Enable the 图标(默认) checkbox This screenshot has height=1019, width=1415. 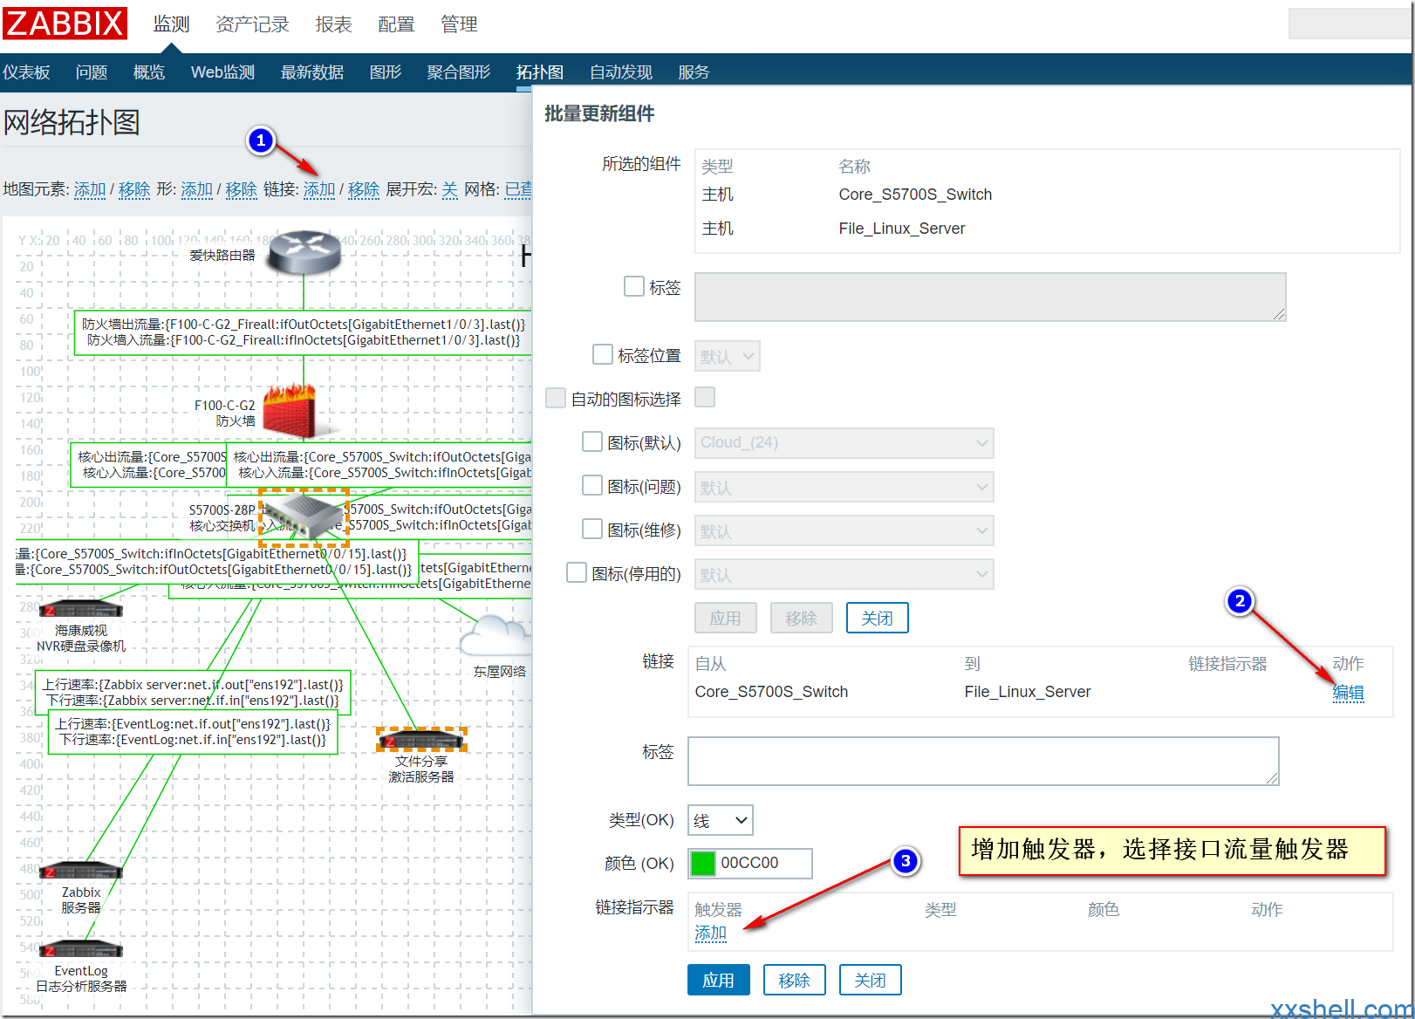(x=592, y=441)
